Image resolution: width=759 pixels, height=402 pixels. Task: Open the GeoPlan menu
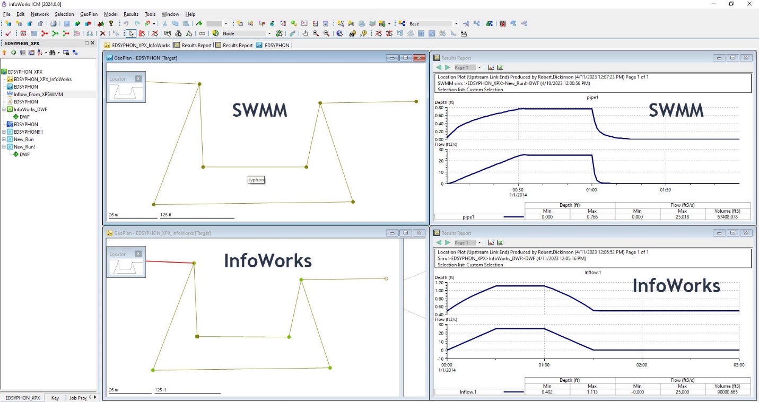coord(89,14)
